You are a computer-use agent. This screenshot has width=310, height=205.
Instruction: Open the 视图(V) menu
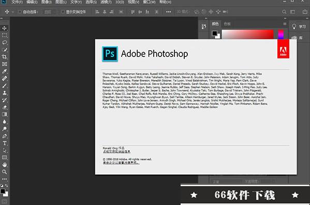134,2
